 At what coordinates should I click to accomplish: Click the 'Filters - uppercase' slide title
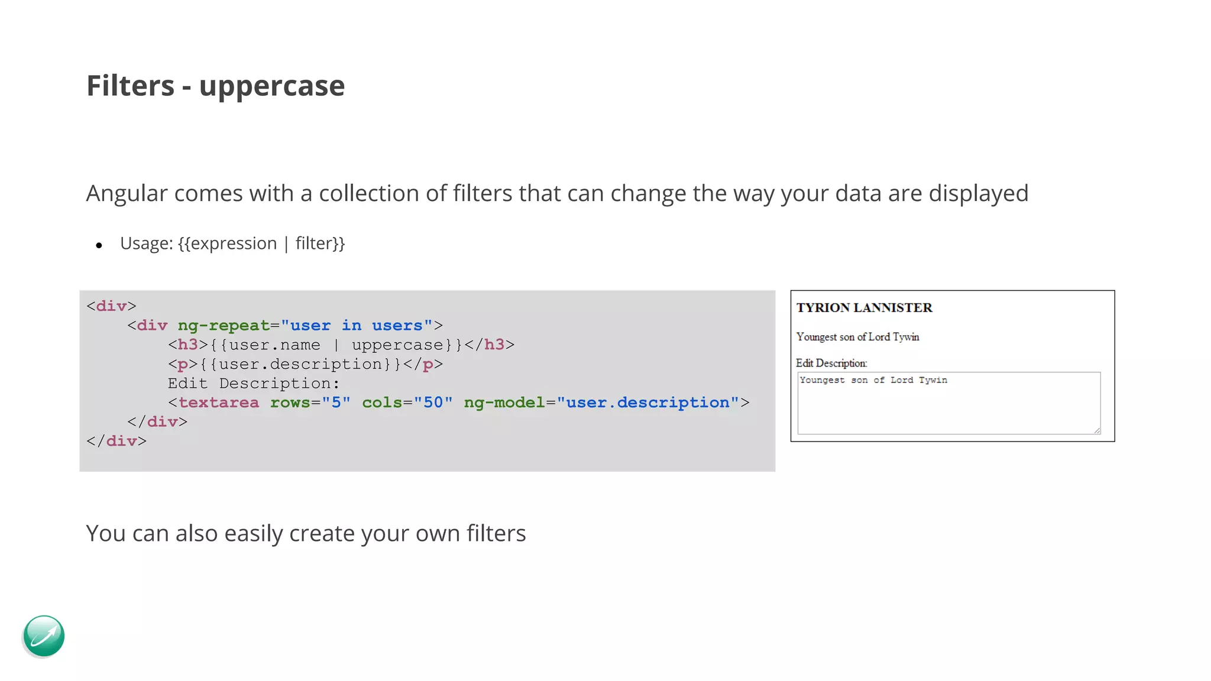(x=215, y=86)
